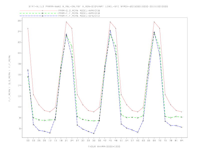198x153 pixels.
Task: Click y-axis tick value 12
Action: click(19, 96)
